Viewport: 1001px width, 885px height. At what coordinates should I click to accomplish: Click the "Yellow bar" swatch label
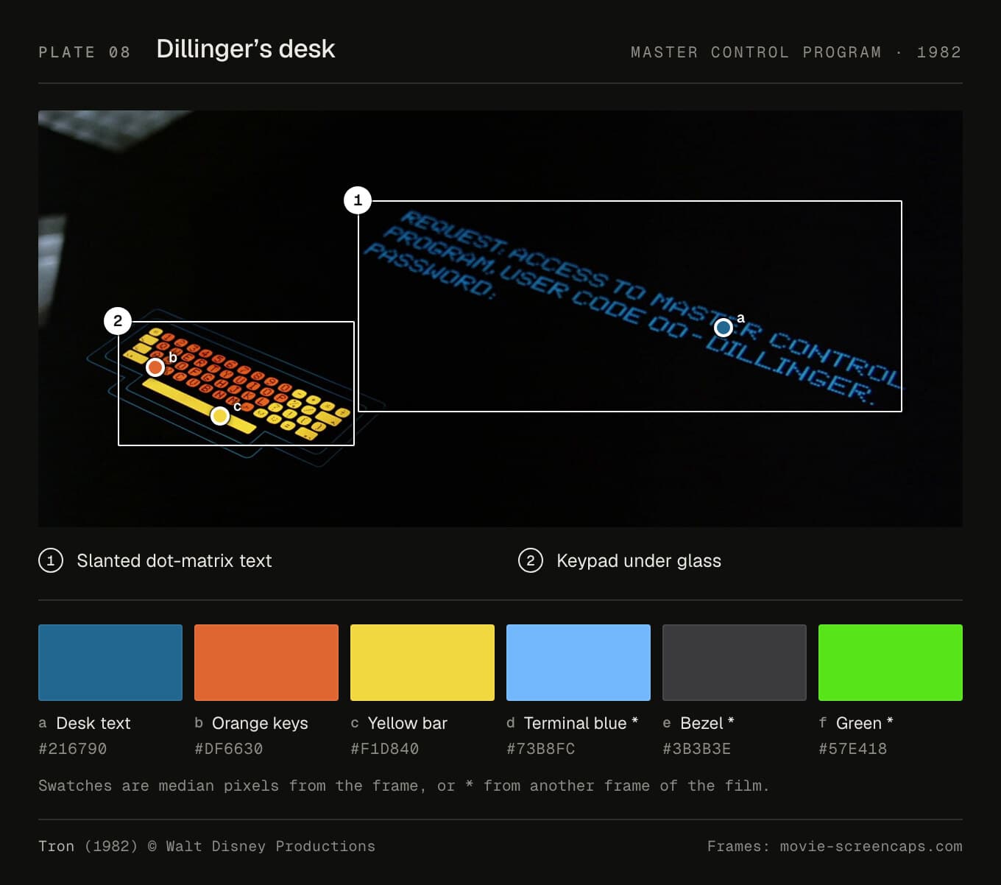pos(407,723)
